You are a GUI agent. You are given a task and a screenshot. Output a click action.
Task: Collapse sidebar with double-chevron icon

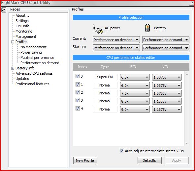4,10
